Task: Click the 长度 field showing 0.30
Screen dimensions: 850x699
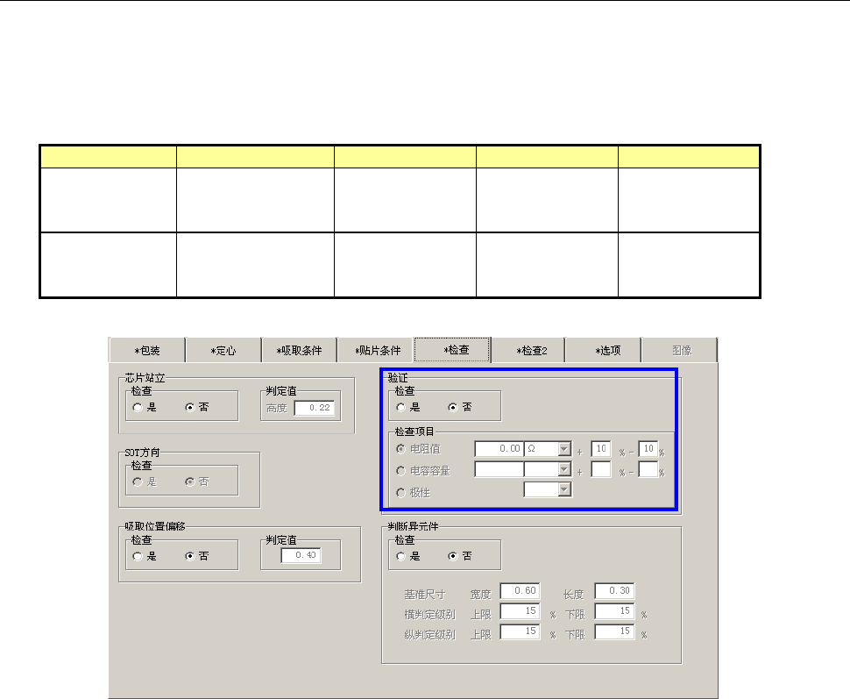Action: click(614, 591)
